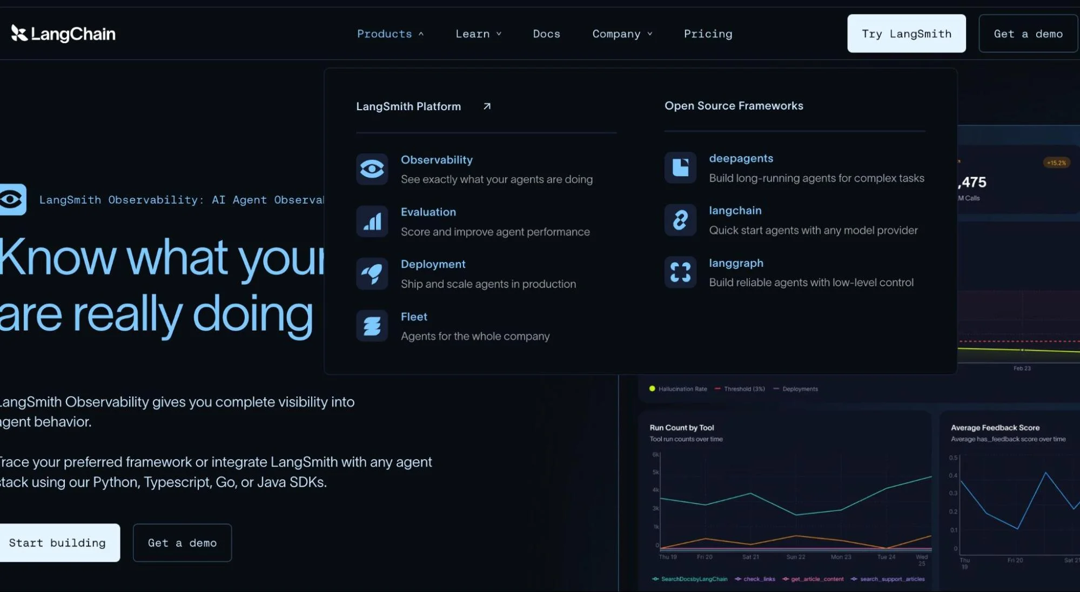Screen dimensions: 1080x592
Task: Click 'See exactly what your agents are doing'
Action: [497, 179]
